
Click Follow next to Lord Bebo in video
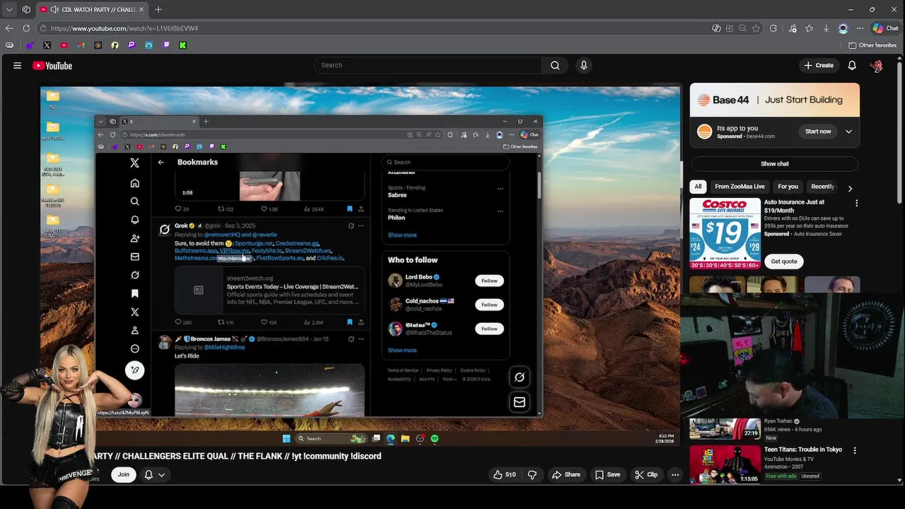[x=489, y=281]
